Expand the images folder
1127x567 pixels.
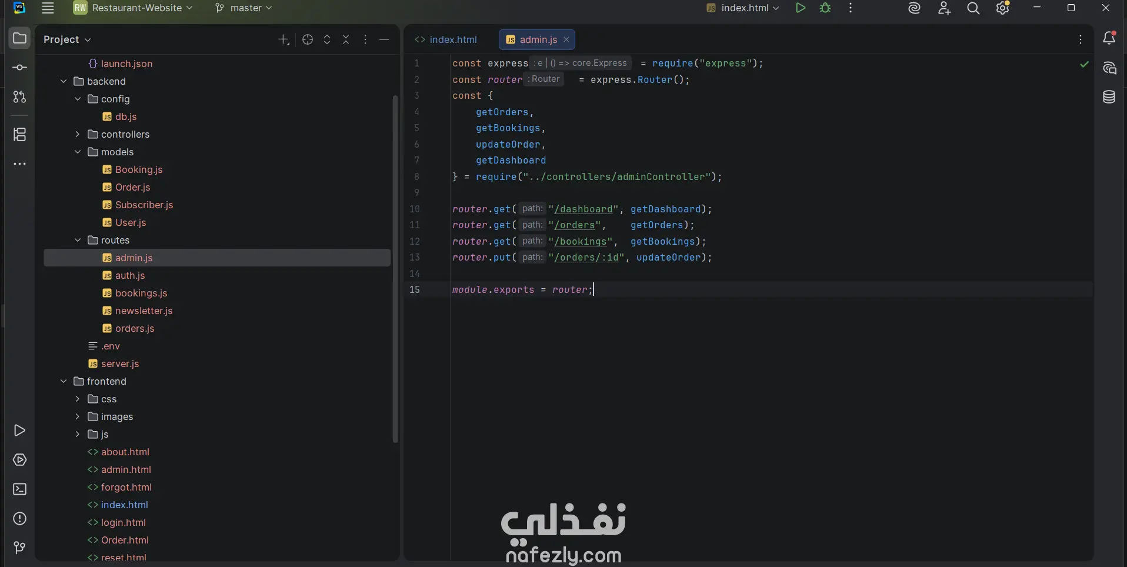pos(78,416)
